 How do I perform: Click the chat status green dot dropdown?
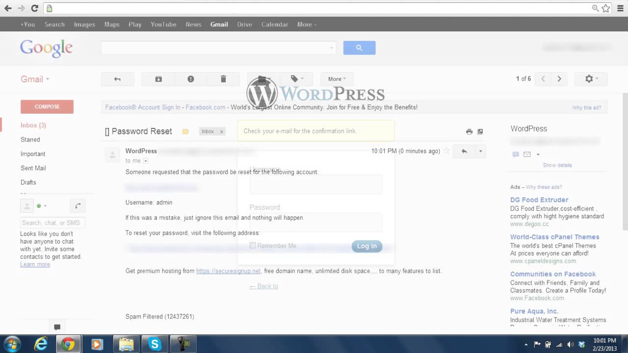pos(42,206)
